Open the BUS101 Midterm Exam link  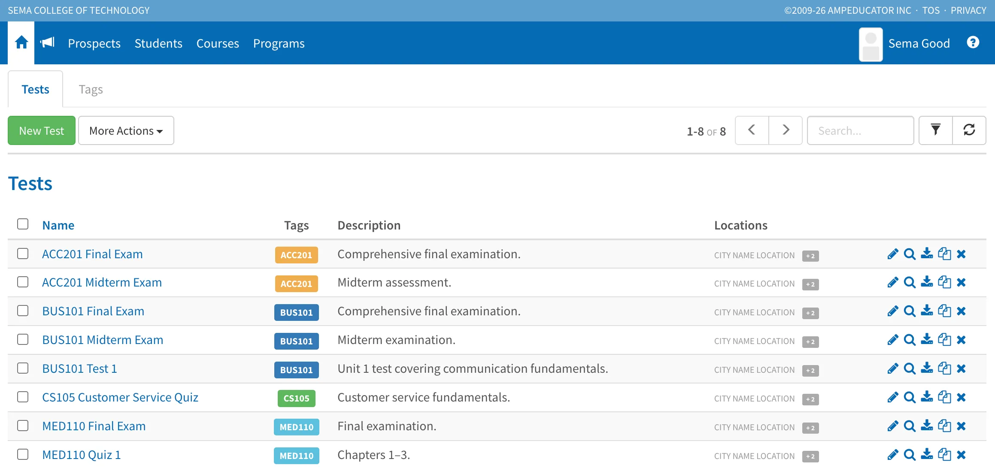pyautogui.click(x=103, y=340)
